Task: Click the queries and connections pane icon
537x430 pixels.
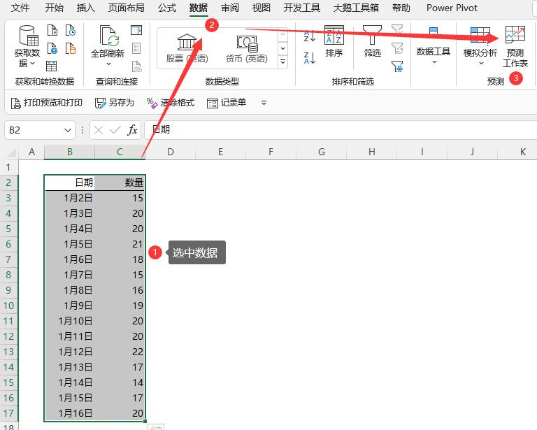Action: pyautogui.click(x=136, y=30)
